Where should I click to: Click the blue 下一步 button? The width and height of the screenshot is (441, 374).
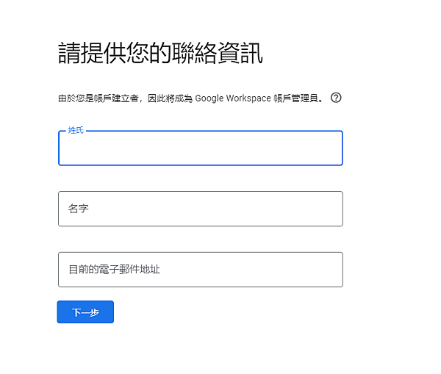click(85, 312)
